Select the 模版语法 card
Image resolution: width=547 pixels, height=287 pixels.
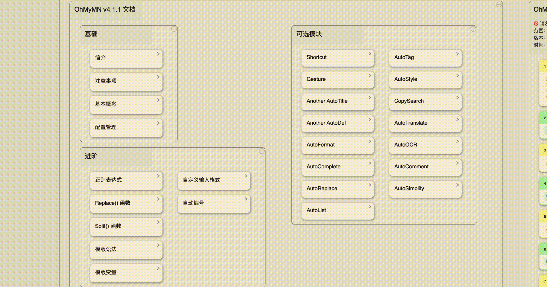tap(126, 250)
